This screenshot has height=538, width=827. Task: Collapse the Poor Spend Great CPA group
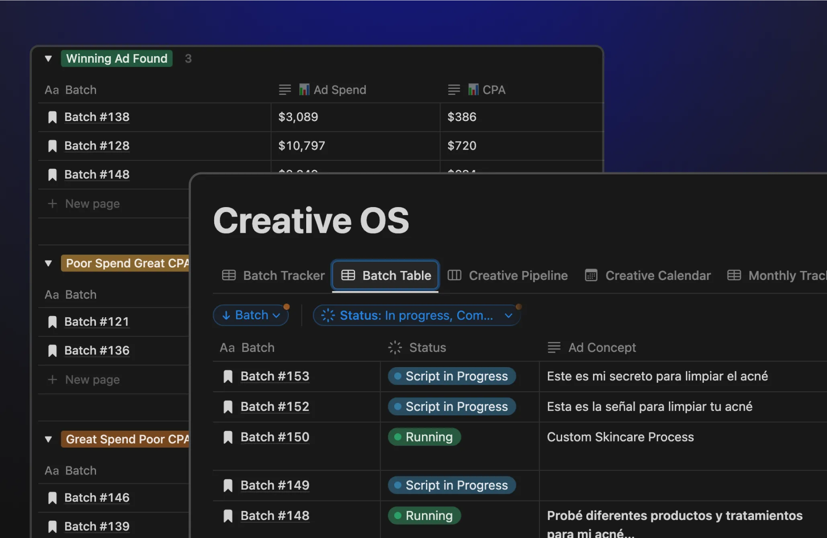pyautogui.click(x=48, y=263)
